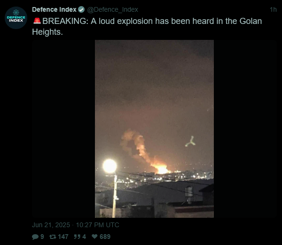Click the reply speech bubble icon

pos(35,237)
